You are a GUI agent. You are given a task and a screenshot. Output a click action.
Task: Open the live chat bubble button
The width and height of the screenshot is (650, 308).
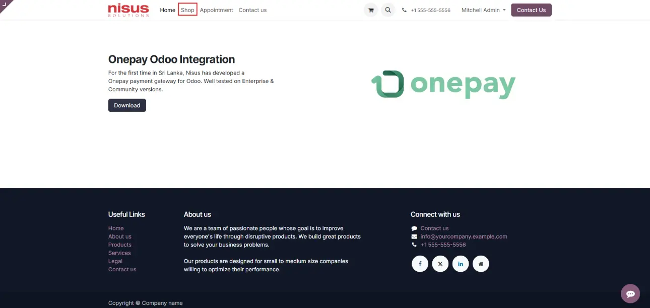[x=630, y=294]
